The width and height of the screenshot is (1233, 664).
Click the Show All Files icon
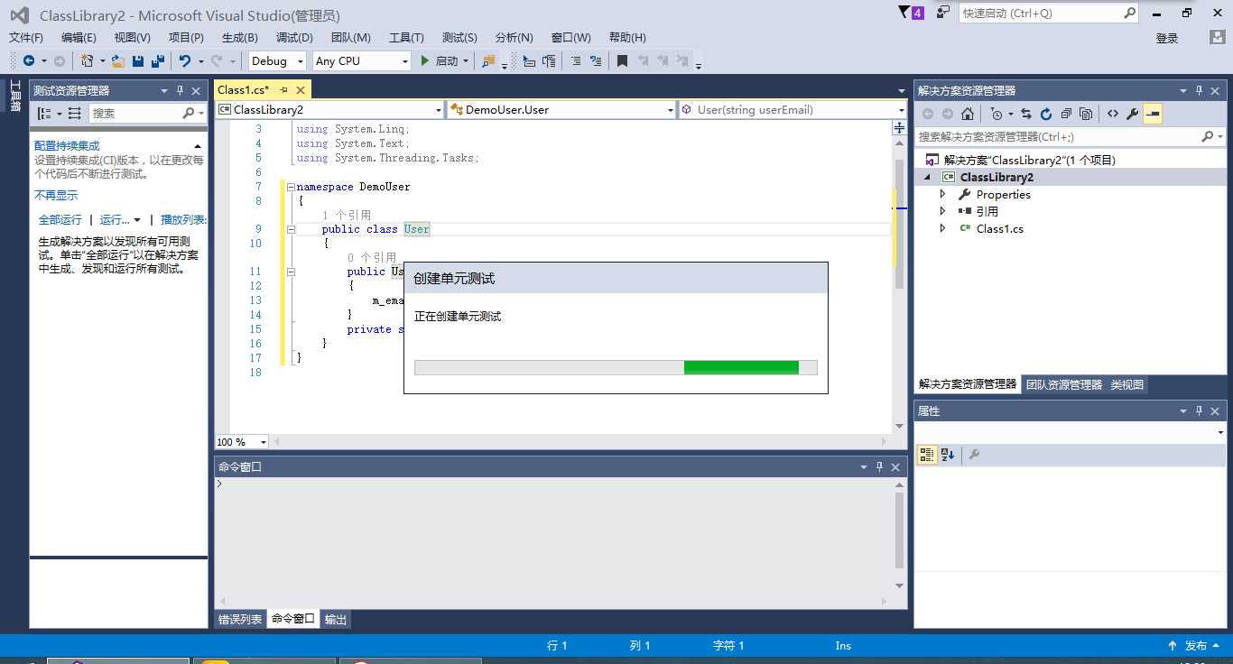(1086, 114)
